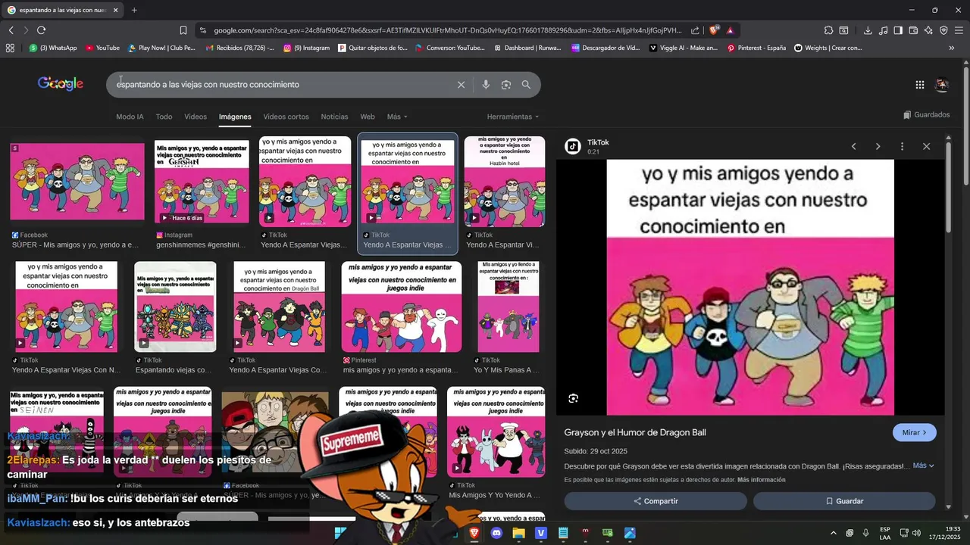Open the Brave VPN shield icon

943,30
